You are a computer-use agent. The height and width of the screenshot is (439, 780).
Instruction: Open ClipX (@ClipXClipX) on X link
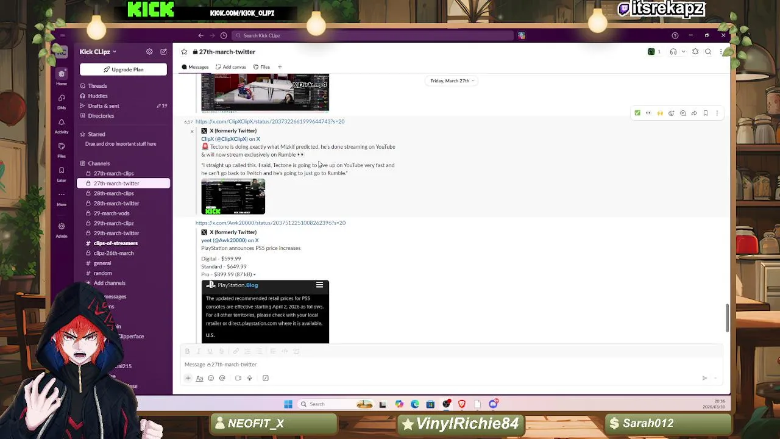pos(230,139)
